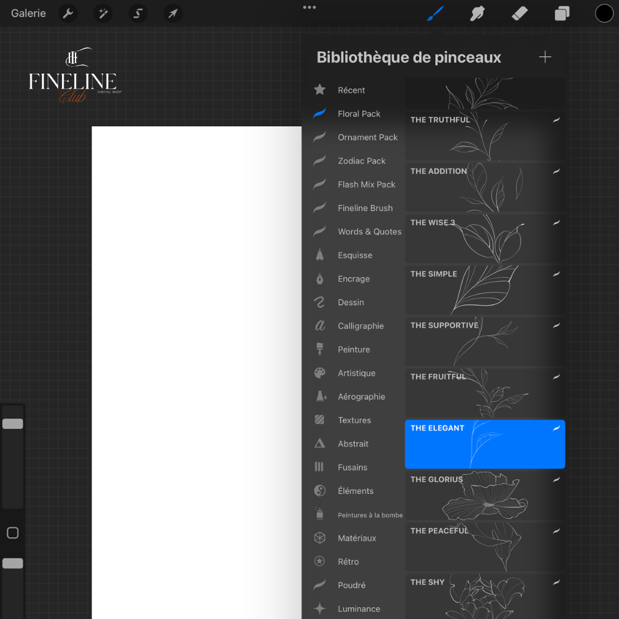Image resolution: width=619 pixels, height=619 pixels.
Task: Choose THE GLORIUS flower brush
Action: coord(485,495)
